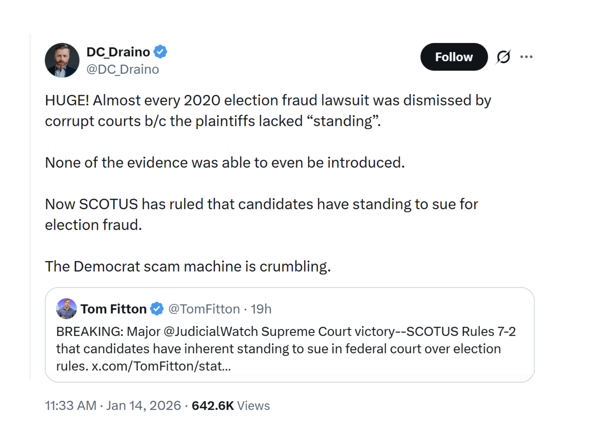Open the Grok explain-post icon
Viewport: 602px width, 448px height.
point(503,57)
